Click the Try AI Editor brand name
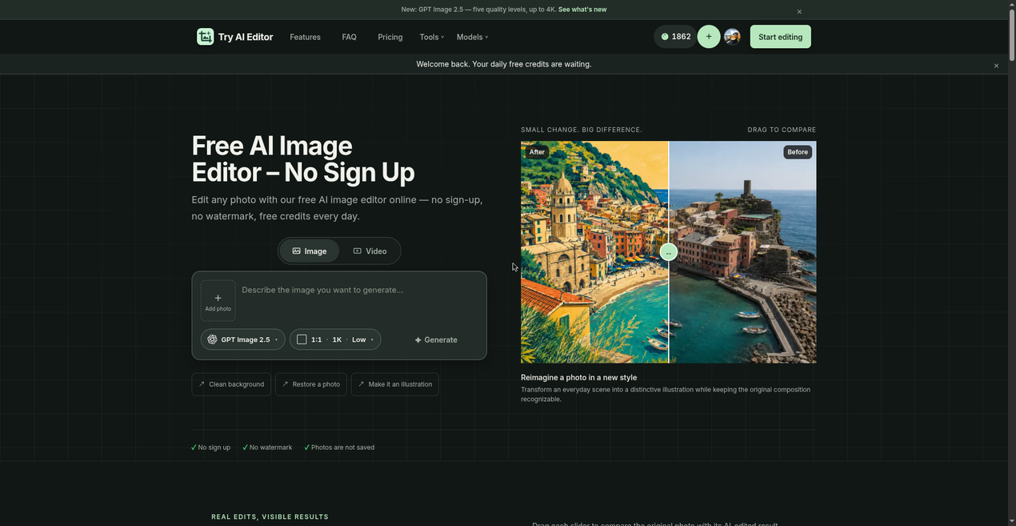The height and width of the screenshot is (526, 1016). 246,37
